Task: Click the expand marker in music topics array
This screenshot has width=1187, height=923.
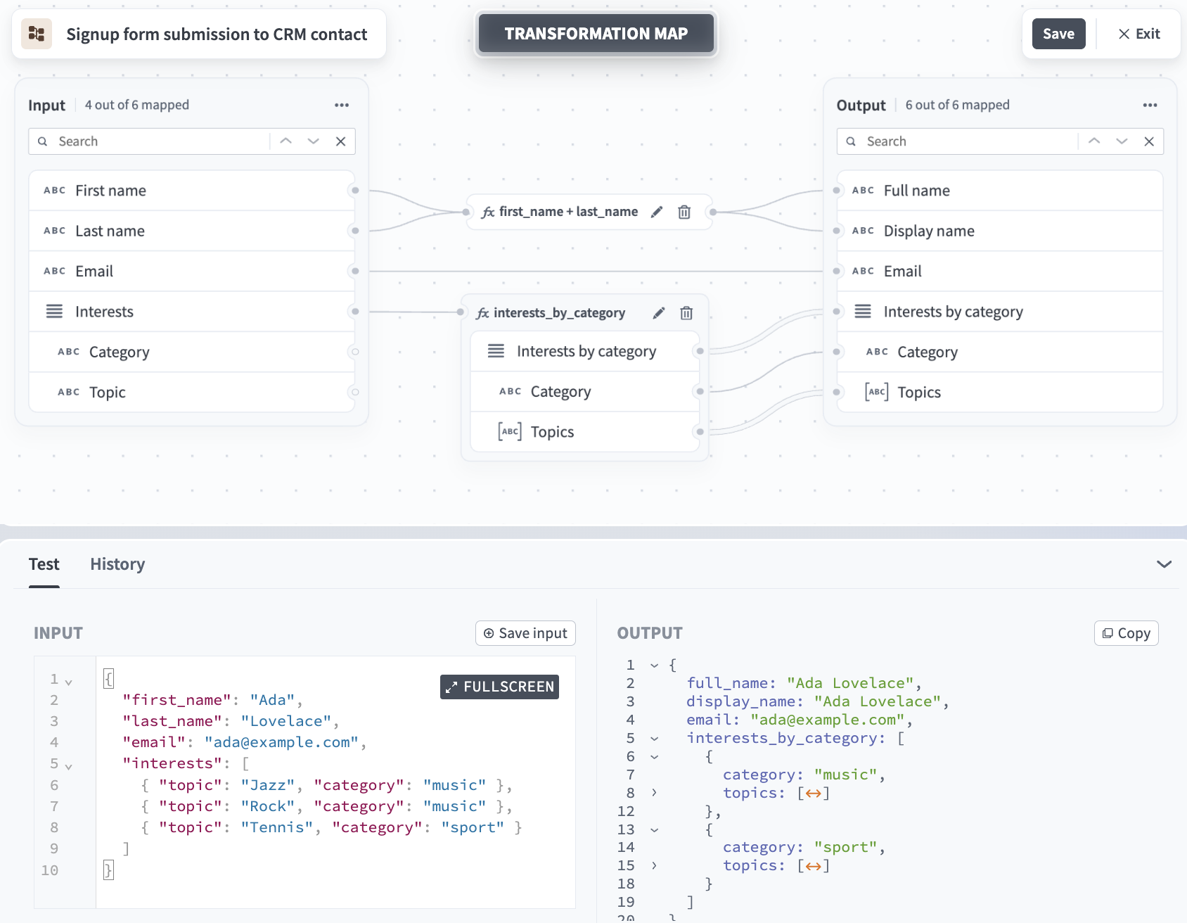Action: pyautogui.click(x=814, y=794)
